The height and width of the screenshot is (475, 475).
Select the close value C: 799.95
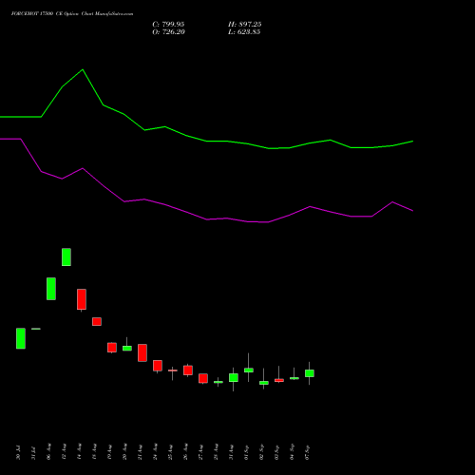tap(168, 25)
